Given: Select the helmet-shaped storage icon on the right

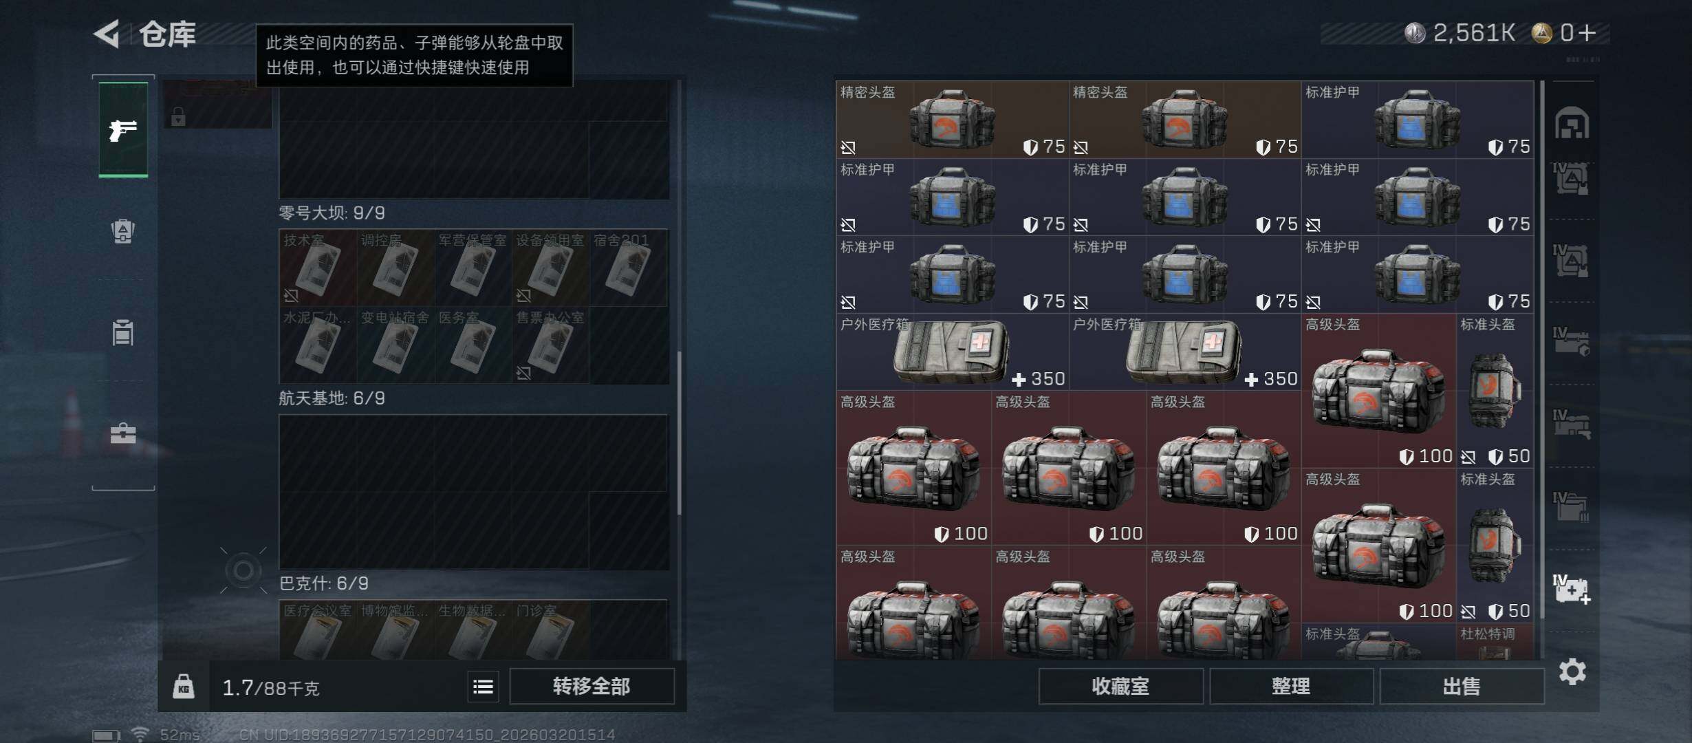Looking at the screenshot, I should tap(1572, 123).
